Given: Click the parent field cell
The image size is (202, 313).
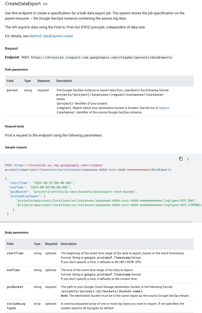Looking at the screenshot, I should click(x=12, y=90).
